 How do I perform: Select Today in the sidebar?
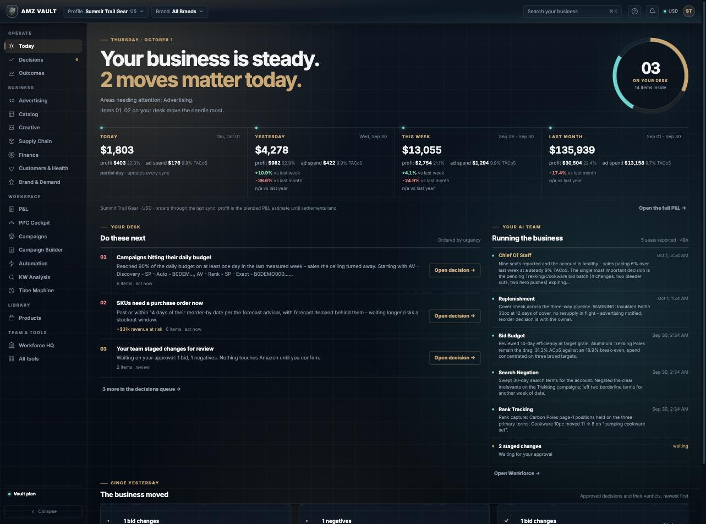tap(43, 46)
